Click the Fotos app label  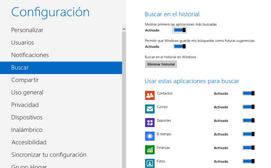point(161,161)
